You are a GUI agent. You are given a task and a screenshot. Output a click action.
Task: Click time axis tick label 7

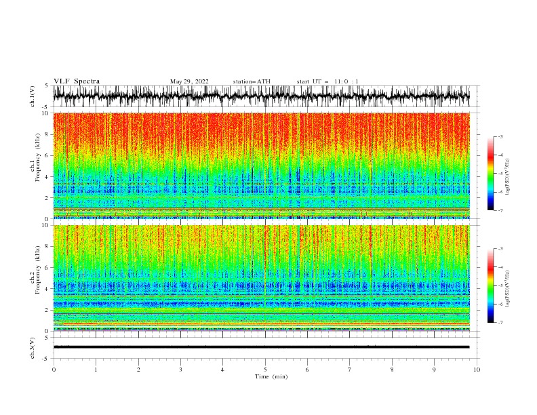point(350,370)
